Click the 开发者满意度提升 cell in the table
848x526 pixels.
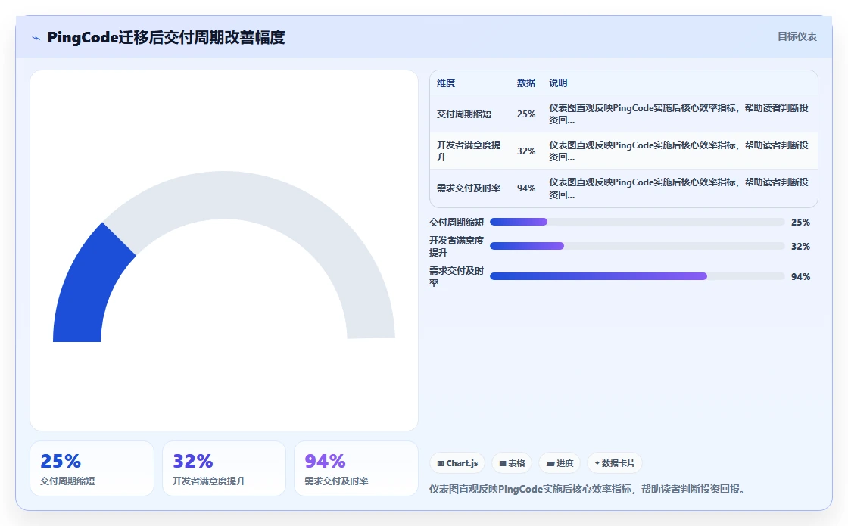click(469, 151)
